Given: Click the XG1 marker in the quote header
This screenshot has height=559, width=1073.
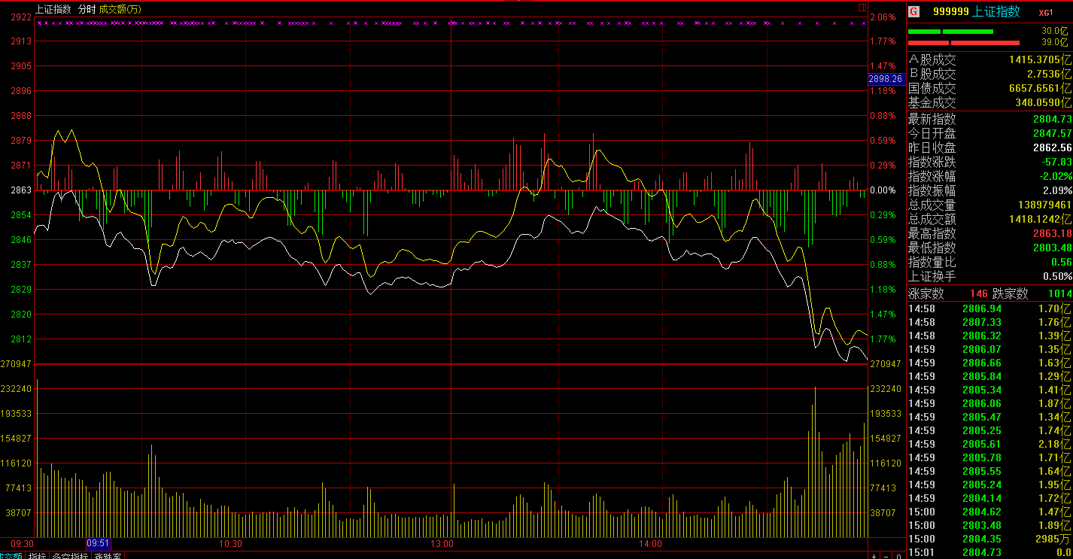Looking at the screenshot, I should pos(1046,12).
